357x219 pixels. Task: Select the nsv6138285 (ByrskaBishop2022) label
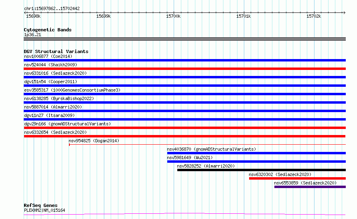click(x=59, y=98)
